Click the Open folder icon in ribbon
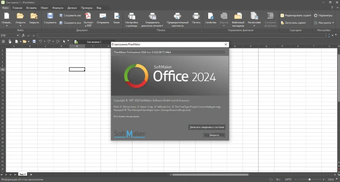 [20, 16]
